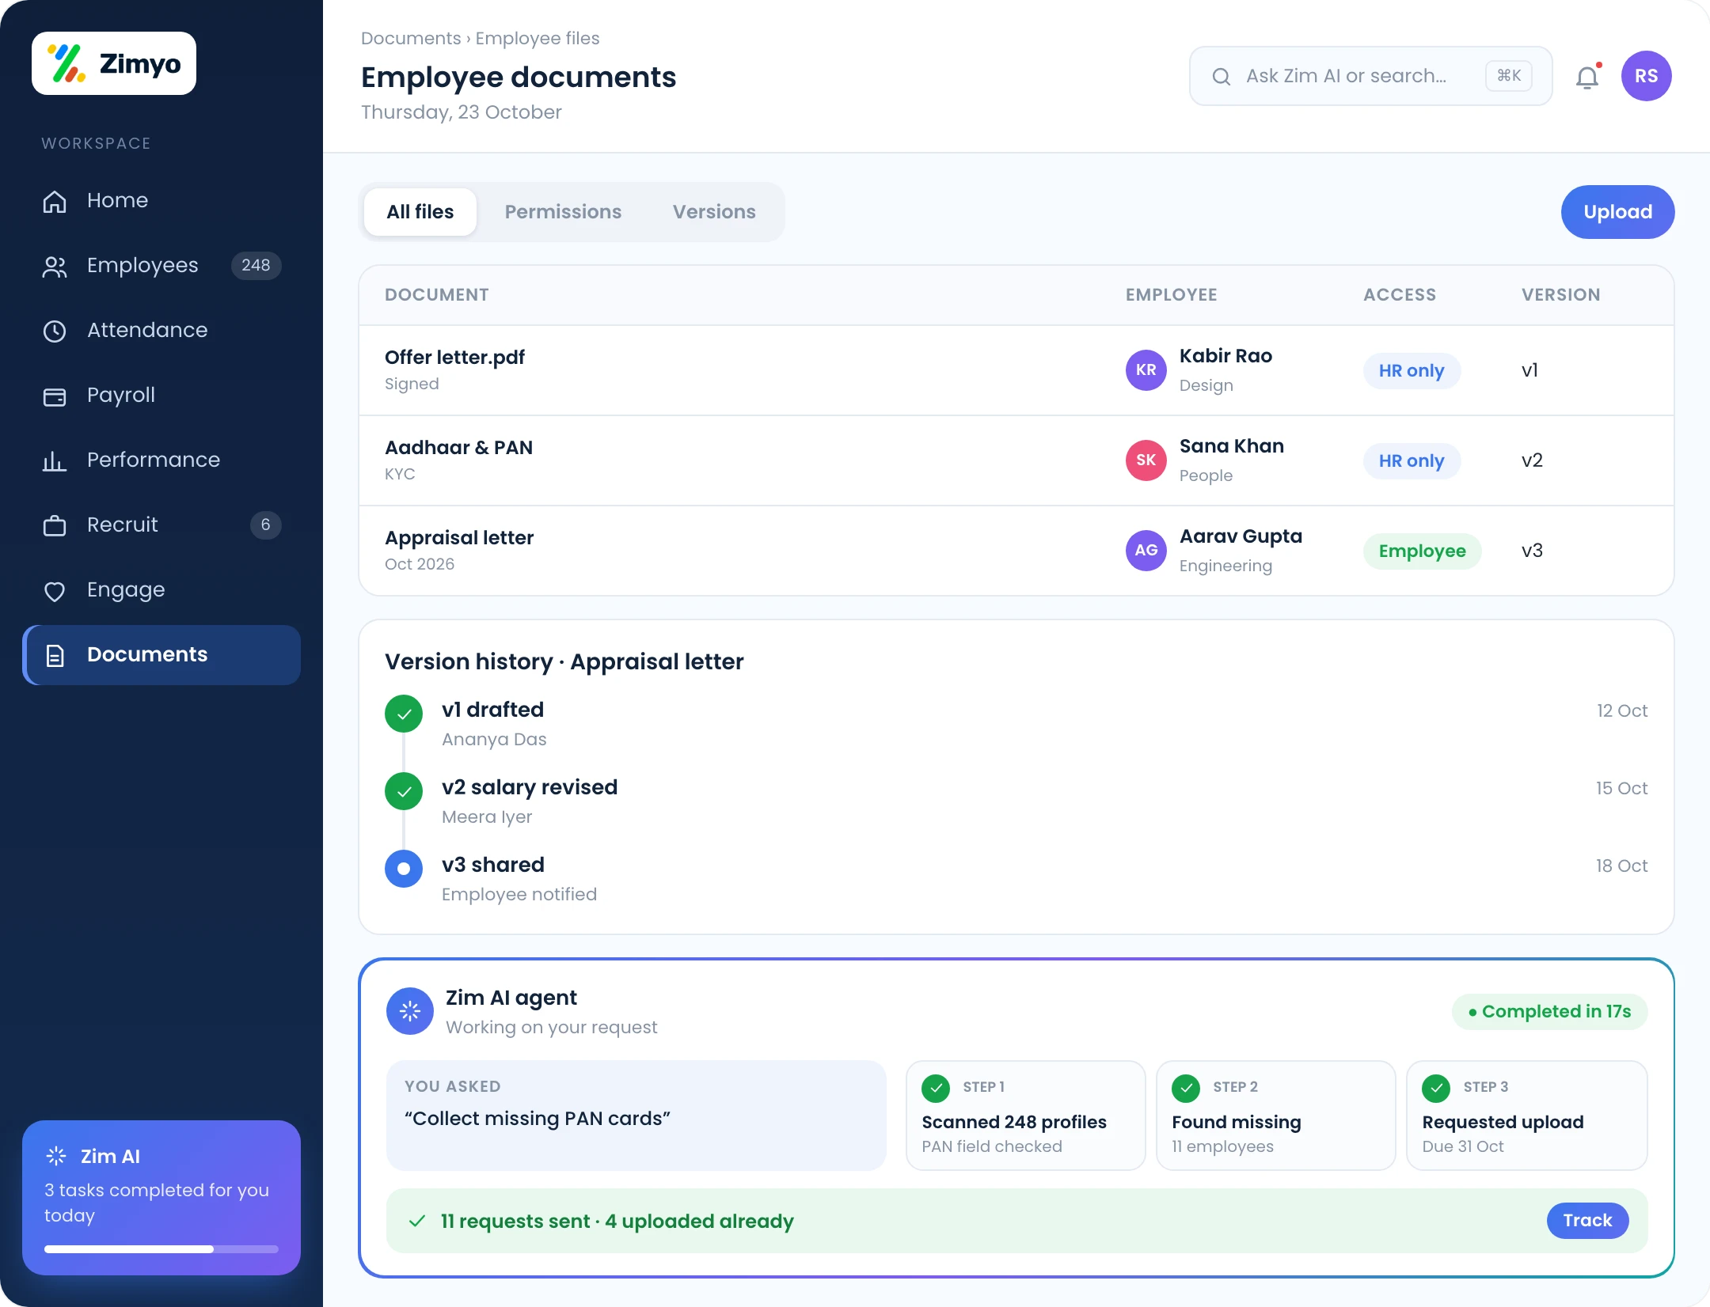Click HR only badge for Sana Khan

(1412, 460)
